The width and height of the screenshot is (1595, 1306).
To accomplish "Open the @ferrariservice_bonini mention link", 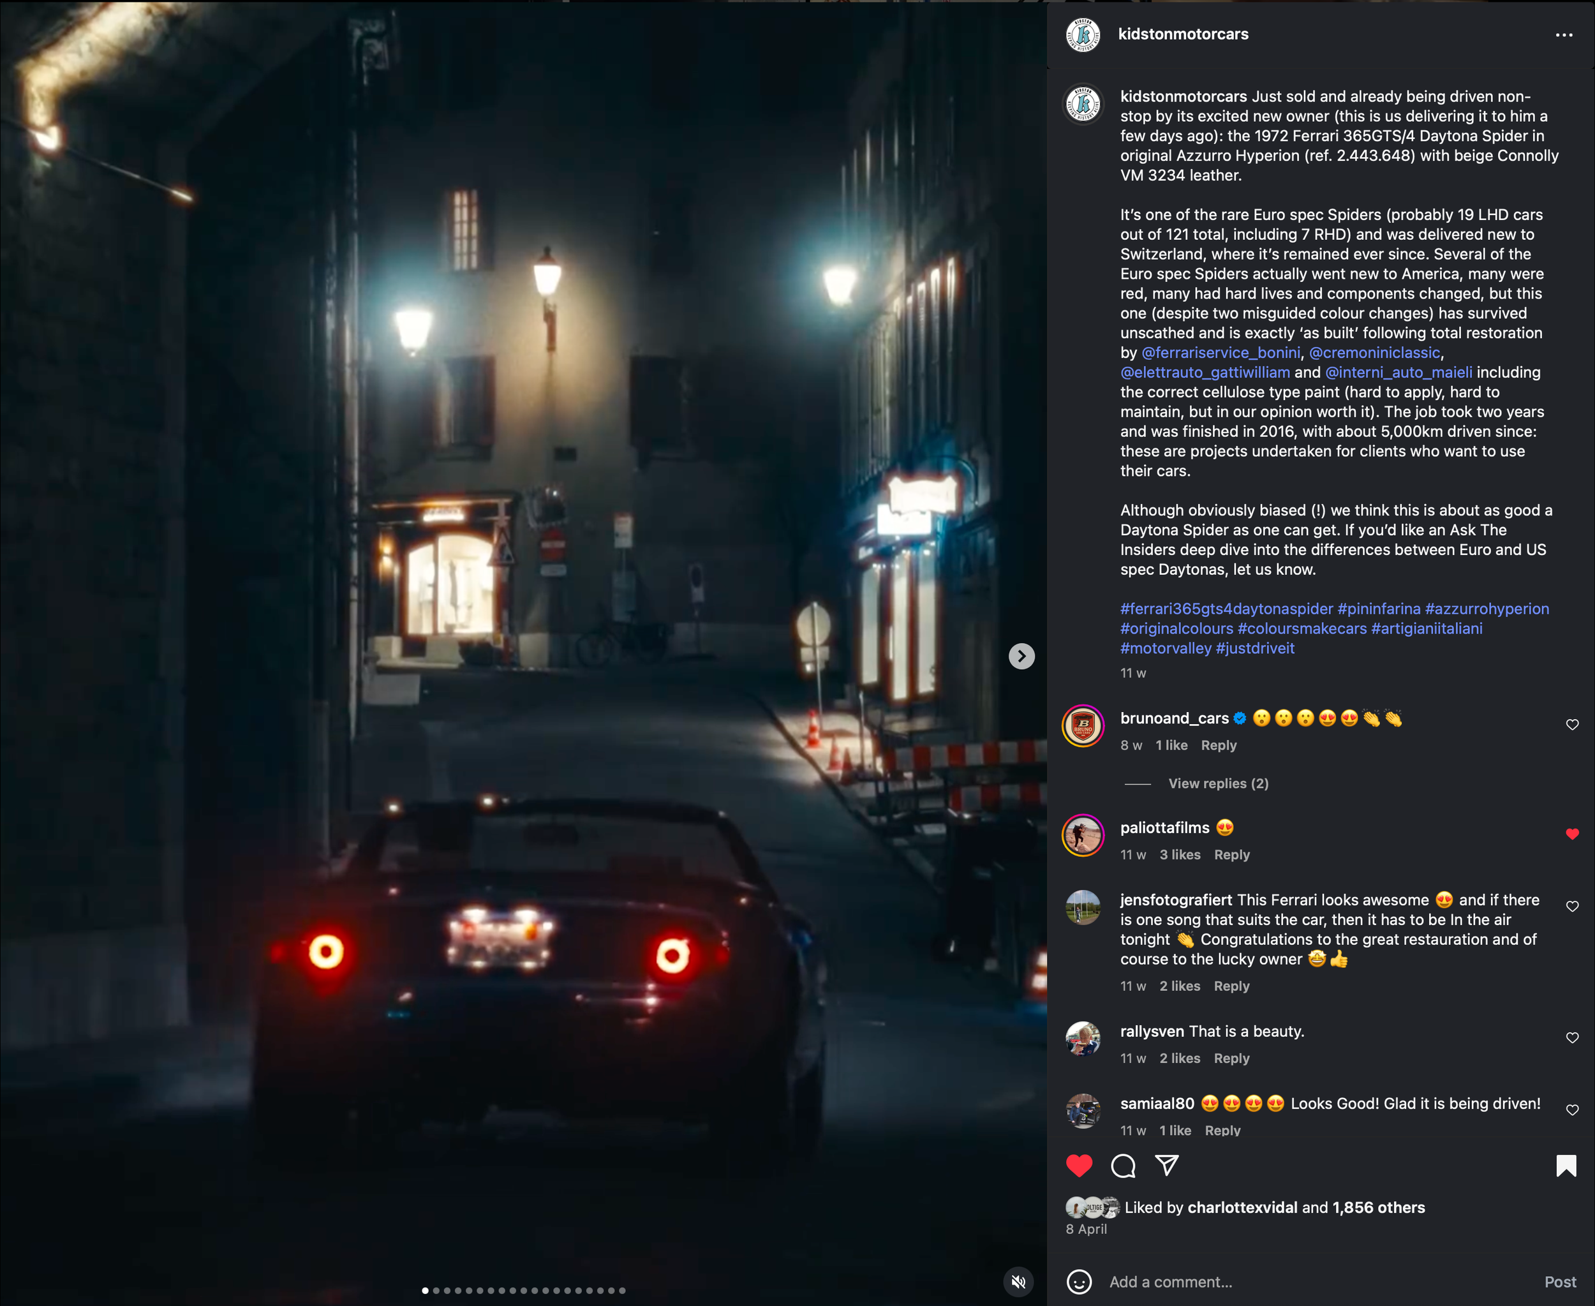I will (x=1220, y=353).
